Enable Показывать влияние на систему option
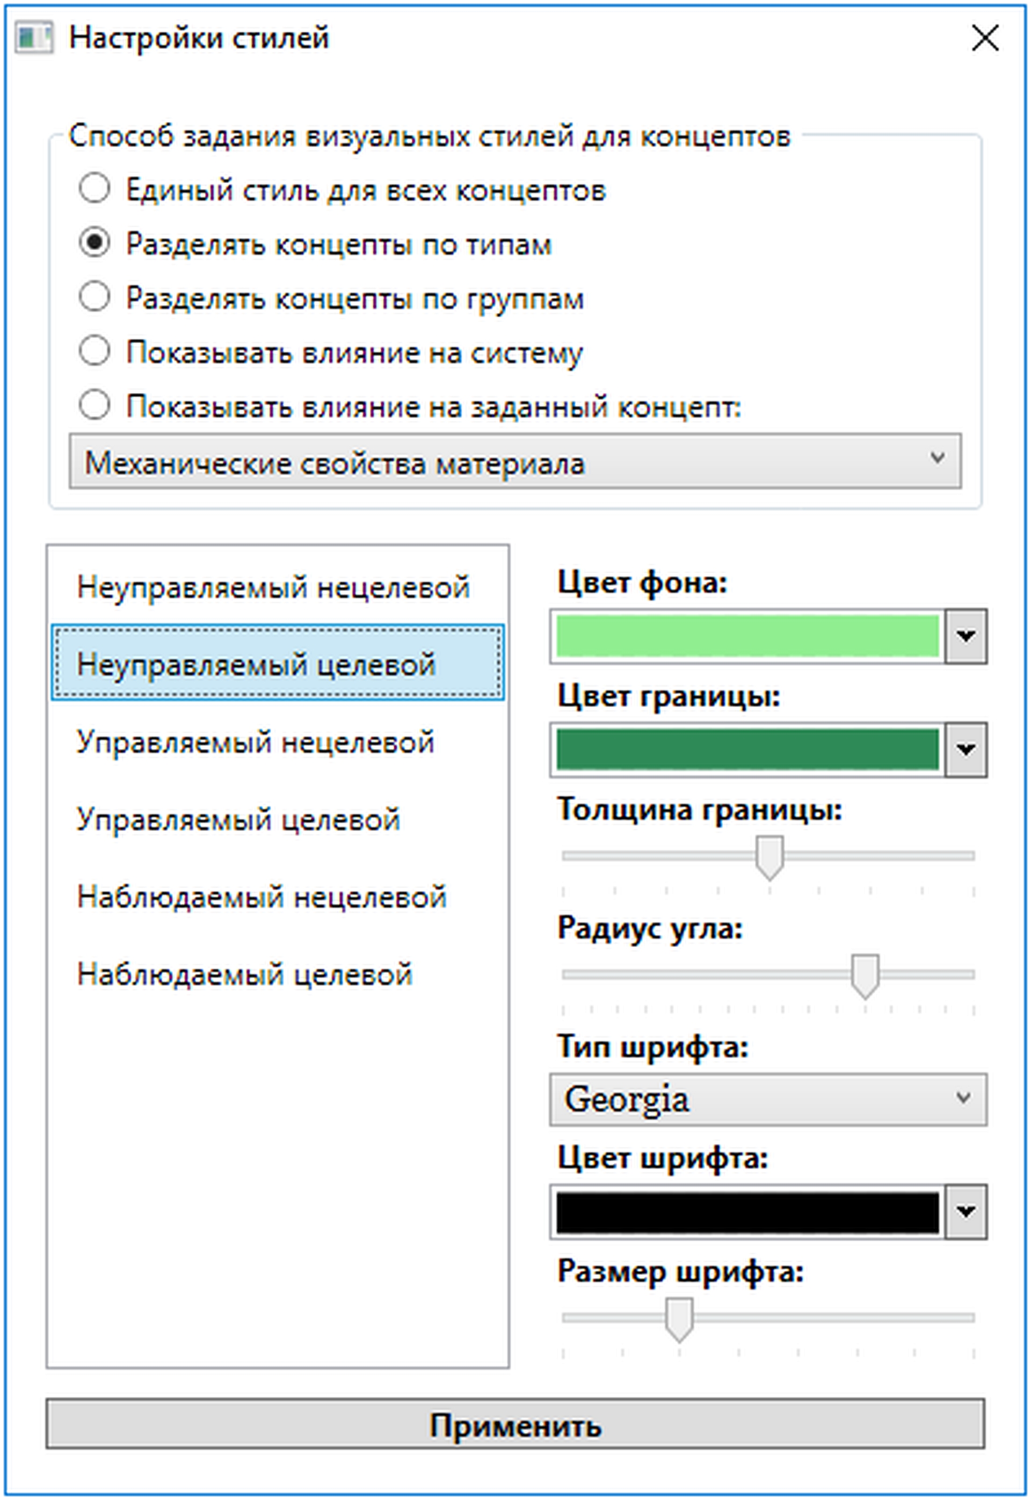 (x=95, y=352)
